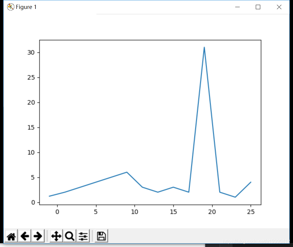Image resolution: width=293 pixels, height=247 pixels.
Task: Minimize the Figure 1 window
Action: [x=237, y=7]
